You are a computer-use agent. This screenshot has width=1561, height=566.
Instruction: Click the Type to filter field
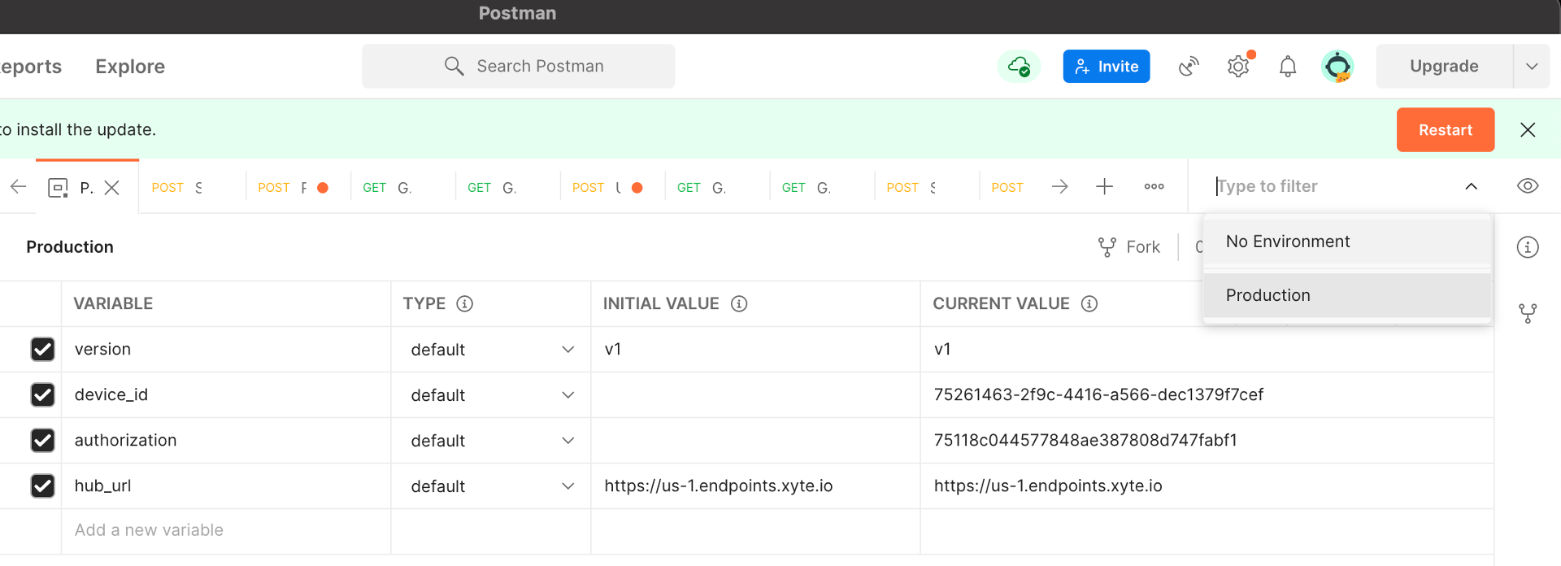click(1333, 186)
